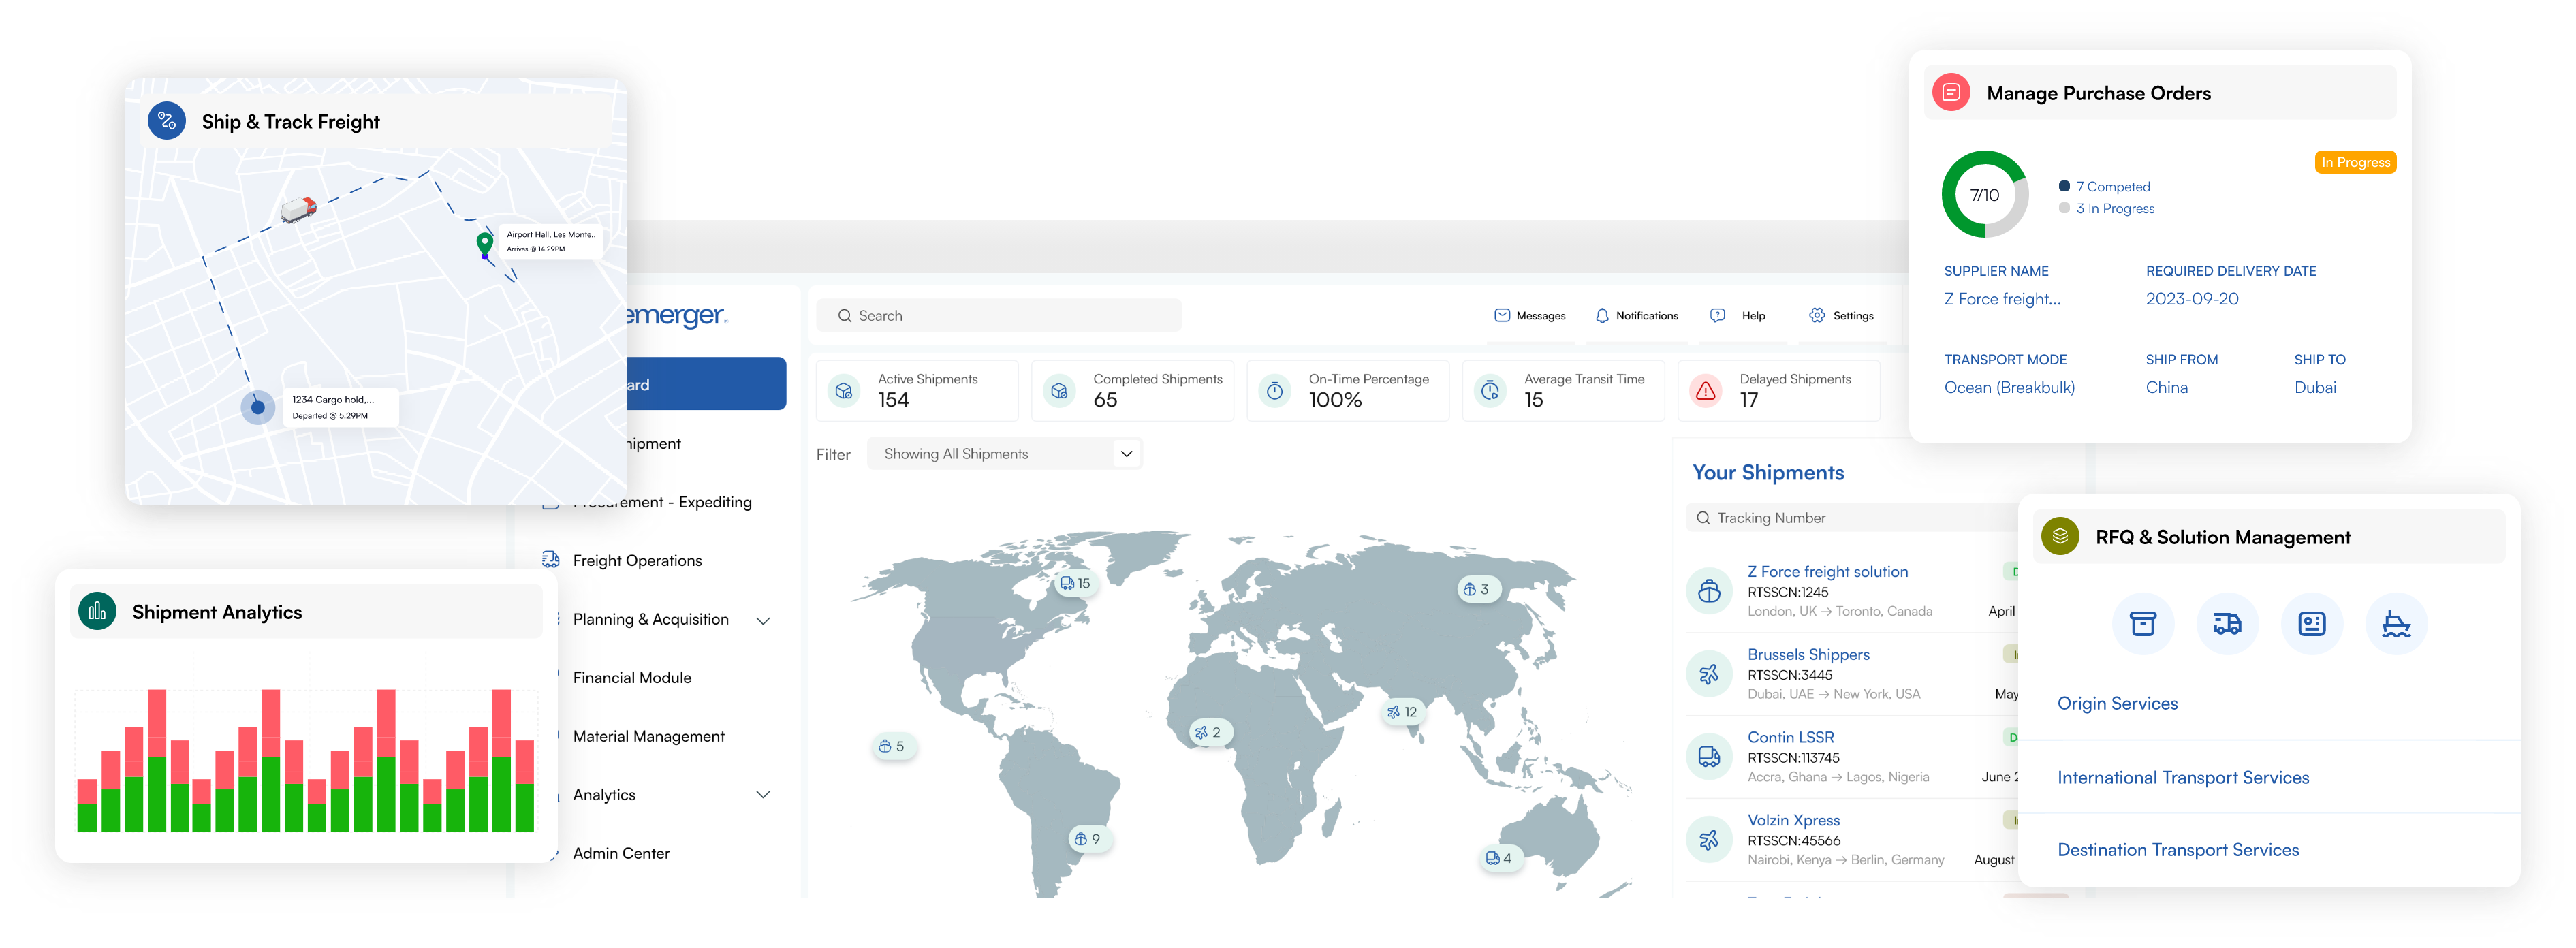Expand the Analytics sidebar section
This screenshot has width=2576, height=948.
click(x=604, y=794)
